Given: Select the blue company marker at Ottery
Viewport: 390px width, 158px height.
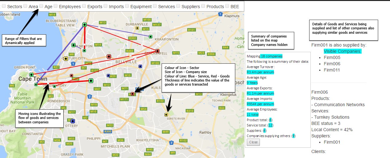Looking at the screenshot, I should 73,121.
